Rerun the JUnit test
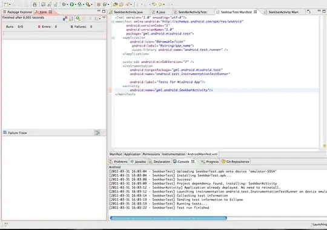This screenshot has width=327, height=230. 78,19
